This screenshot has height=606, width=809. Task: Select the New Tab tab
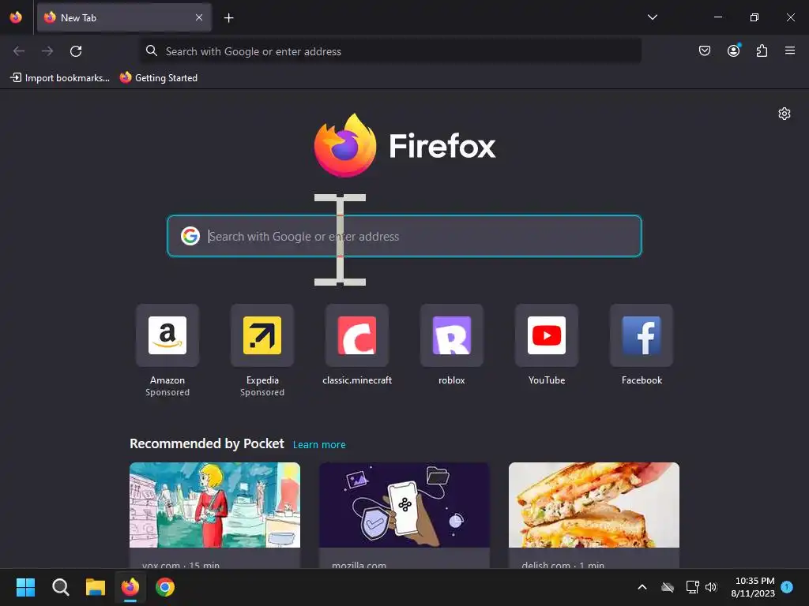[x=124, y=17]
